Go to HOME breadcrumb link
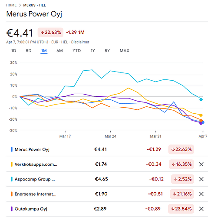Viewport: 208px width, 217px height. (11, 5)
